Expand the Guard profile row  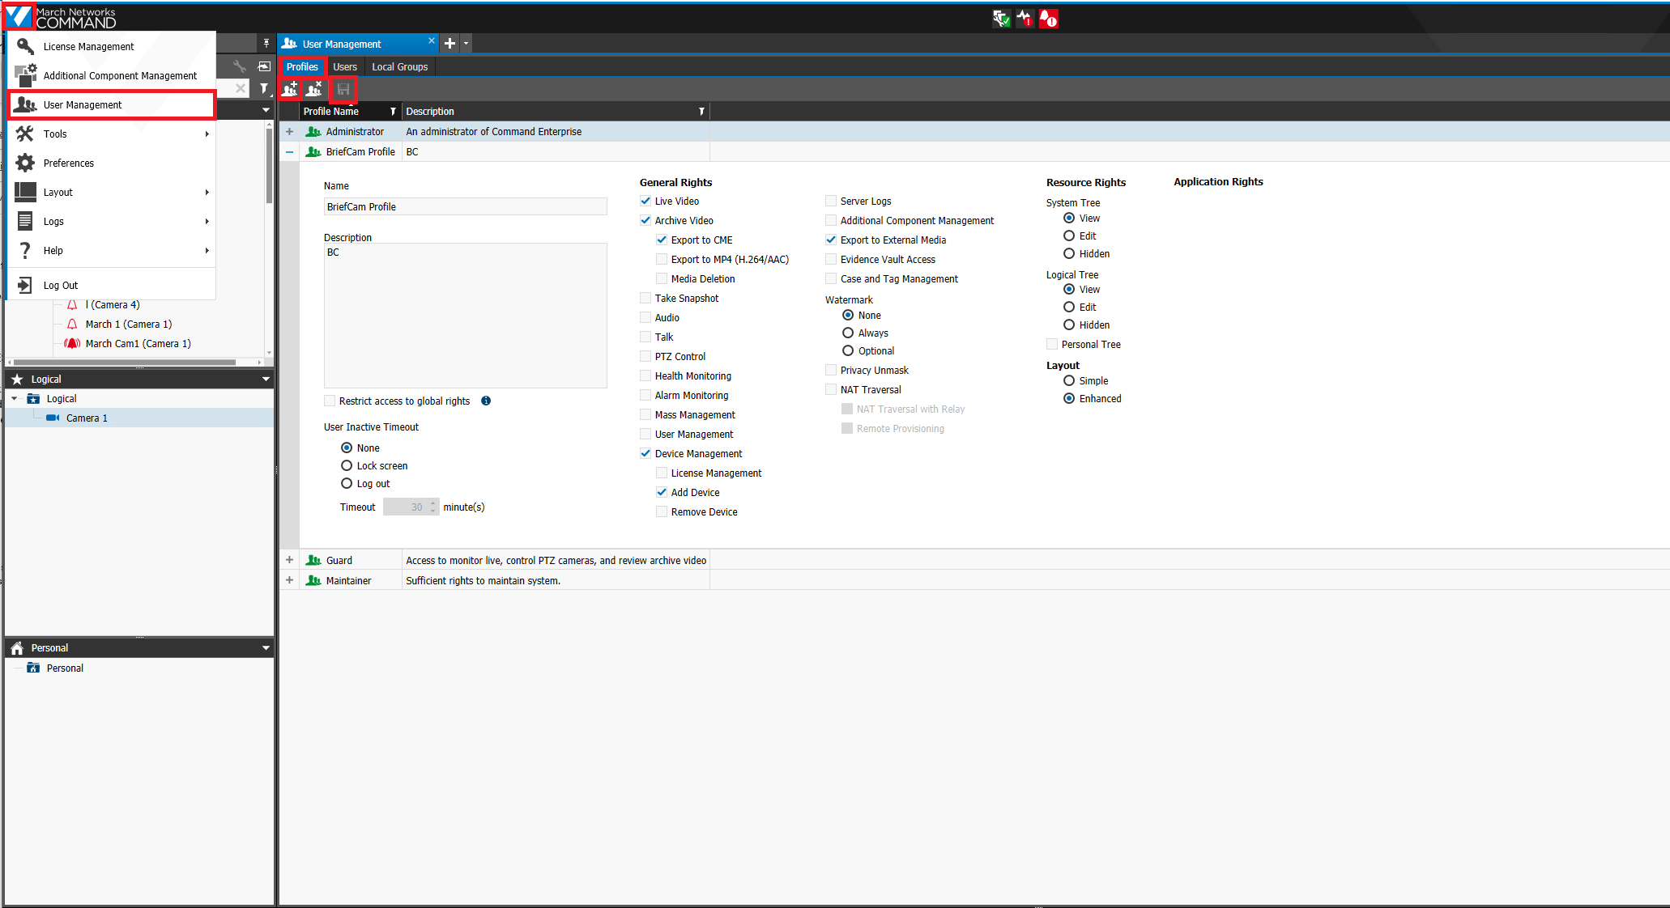289,560
